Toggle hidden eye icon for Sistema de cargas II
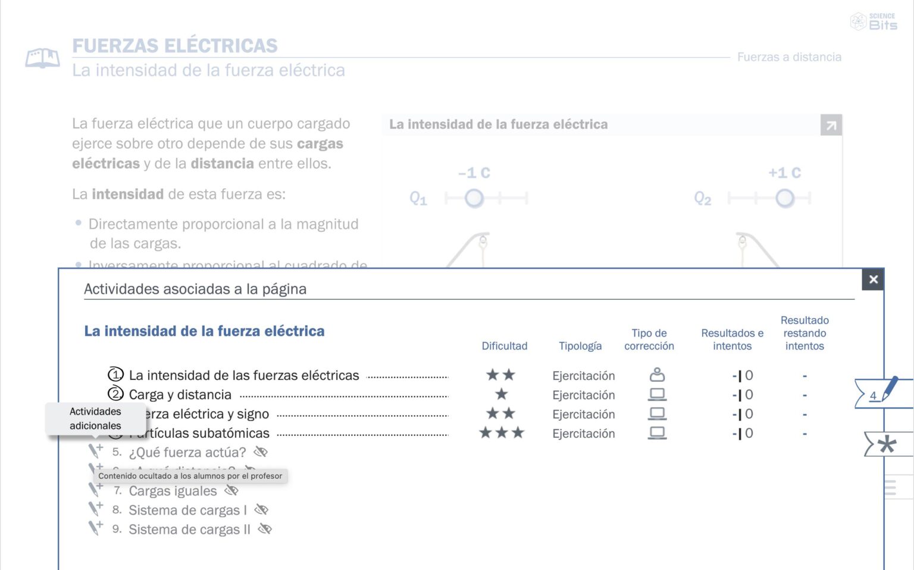The height and width of the screenshot is (570, 914). tap(265, 529)
